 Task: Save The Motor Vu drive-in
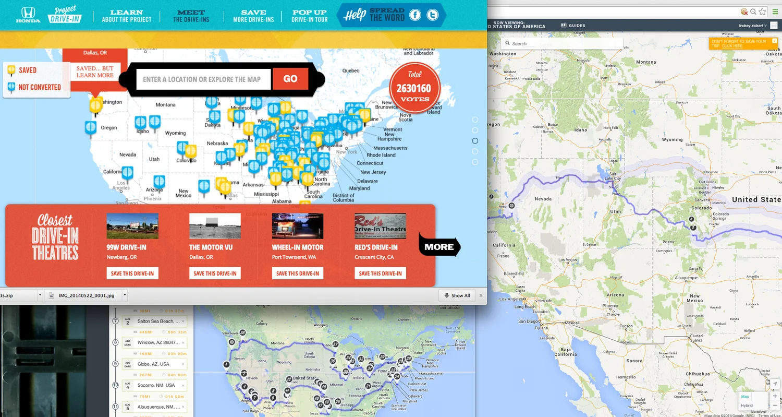point(215,273)
